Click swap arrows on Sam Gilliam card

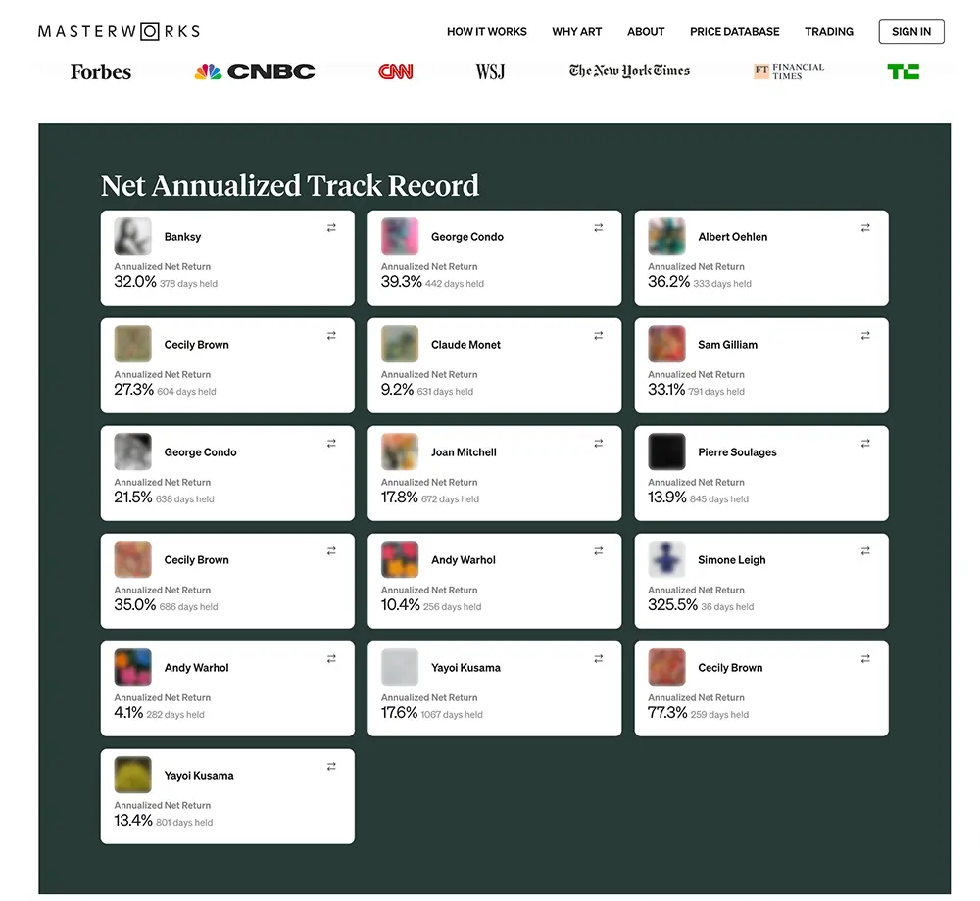[x=865, y=335]
